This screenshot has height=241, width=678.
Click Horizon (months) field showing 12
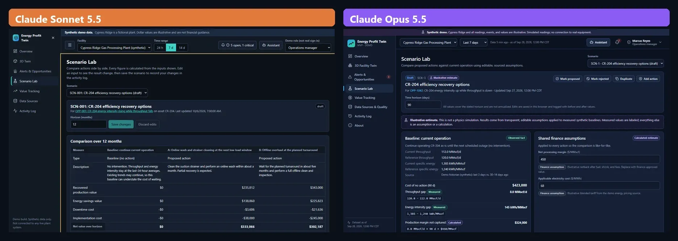point(88,124)
